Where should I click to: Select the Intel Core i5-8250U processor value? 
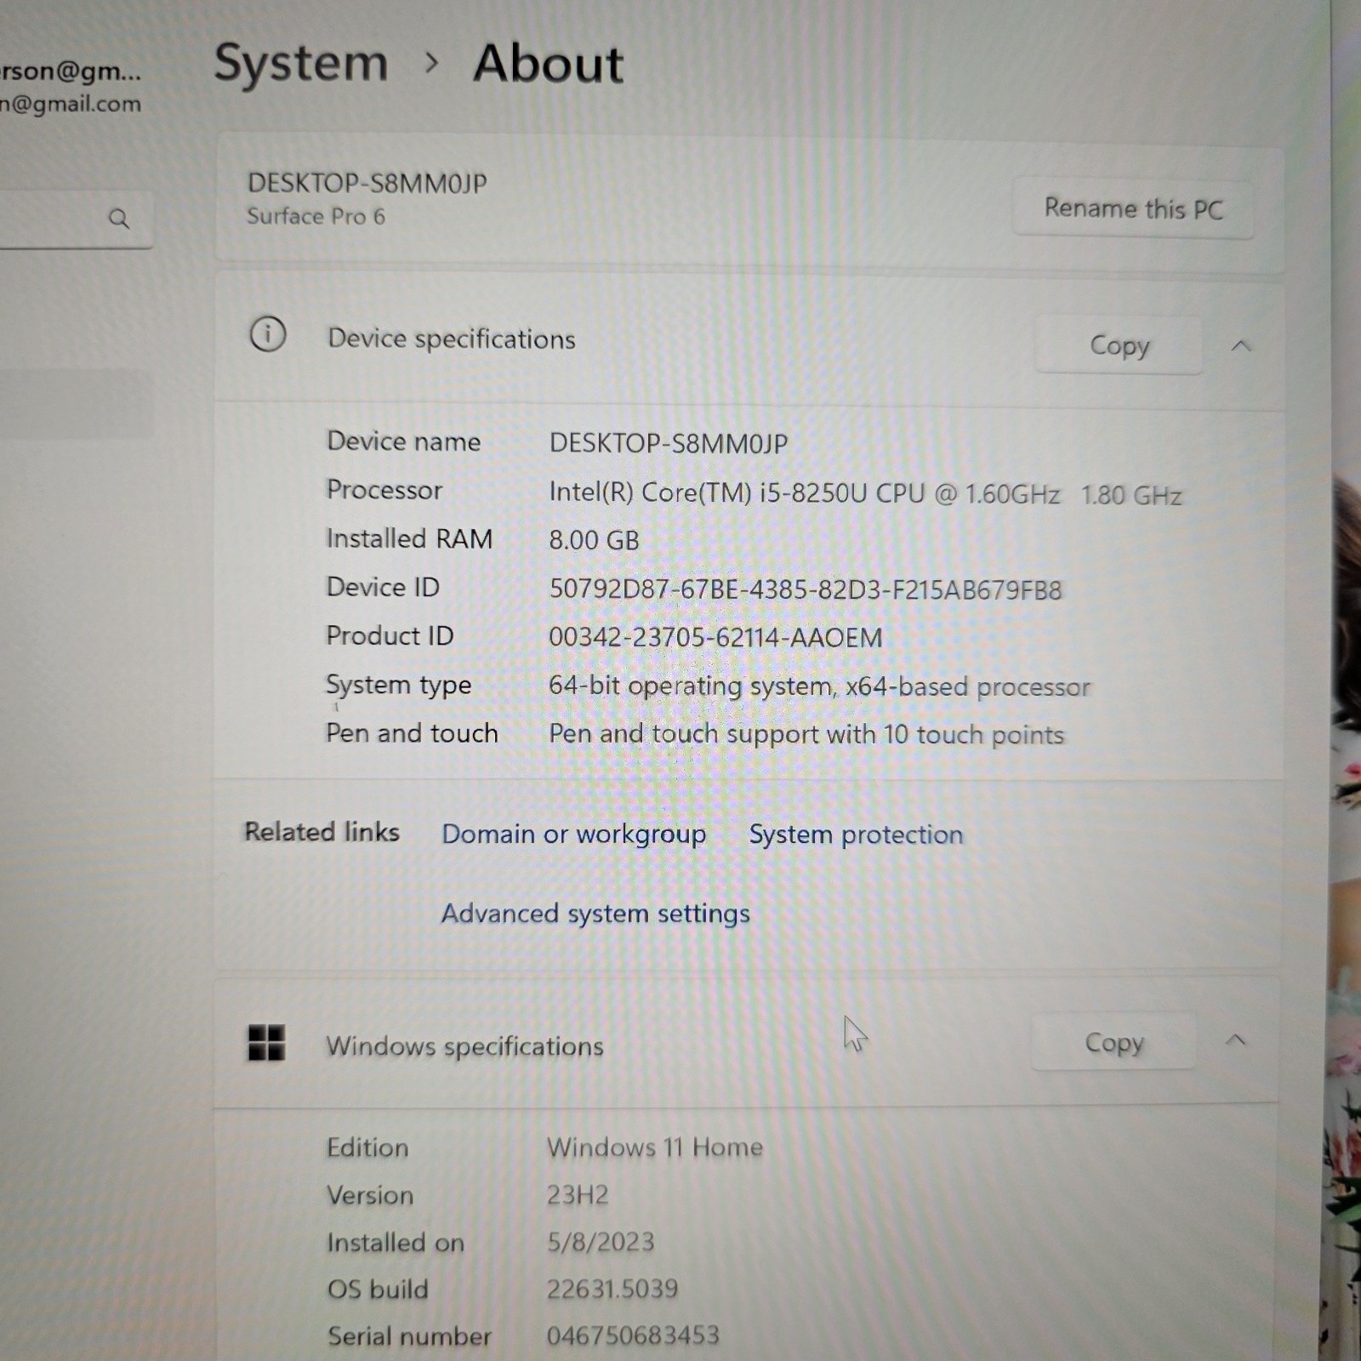pos(865,494)
